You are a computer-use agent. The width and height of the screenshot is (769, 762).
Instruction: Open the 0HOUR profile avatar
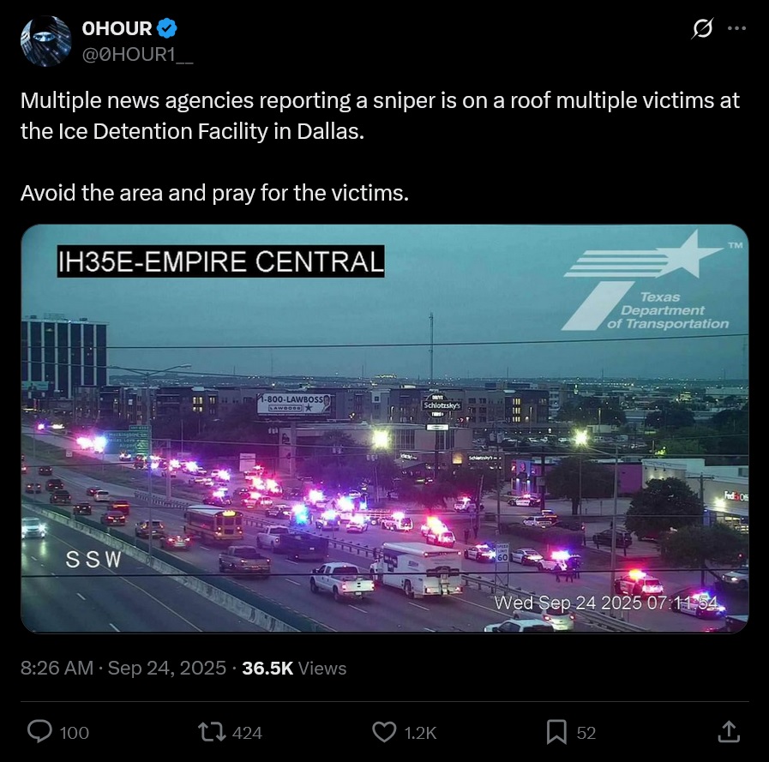45,41
